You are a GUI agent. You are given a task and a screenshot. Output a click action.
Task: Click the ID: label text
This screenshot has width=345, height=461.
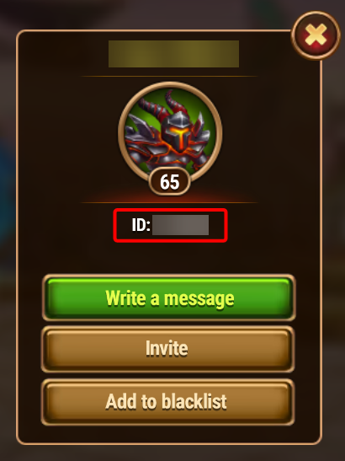(141, 225)
